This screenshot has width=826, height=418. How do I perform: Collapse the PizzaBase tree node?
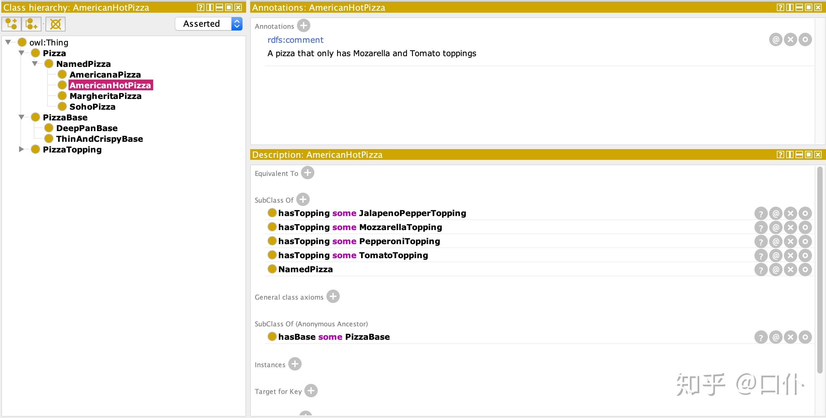[21, 117]
